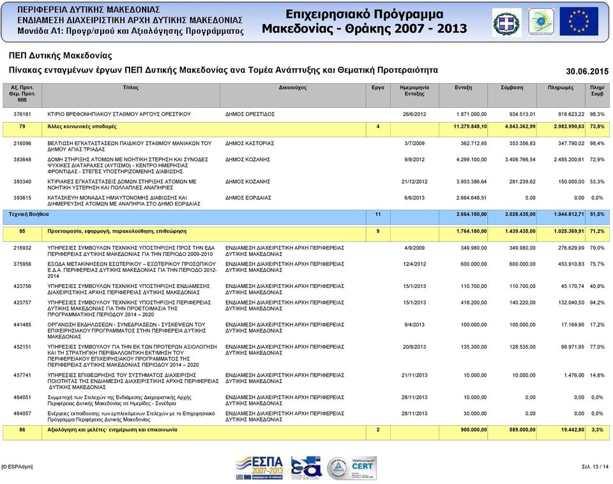Click the Τεχνική Βοήθεια blue section row

pos(306,217)
